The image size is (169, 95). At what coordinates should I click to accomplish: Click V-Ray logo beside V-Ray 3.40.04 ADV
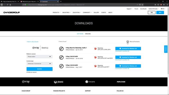click(x=61, y=66)
